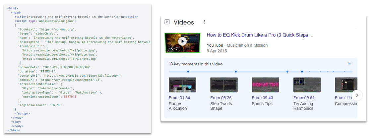371x139 pixels.
Task: Open the 'How to EQ Kick Drum' link
Action: click(x=260, y=35)
